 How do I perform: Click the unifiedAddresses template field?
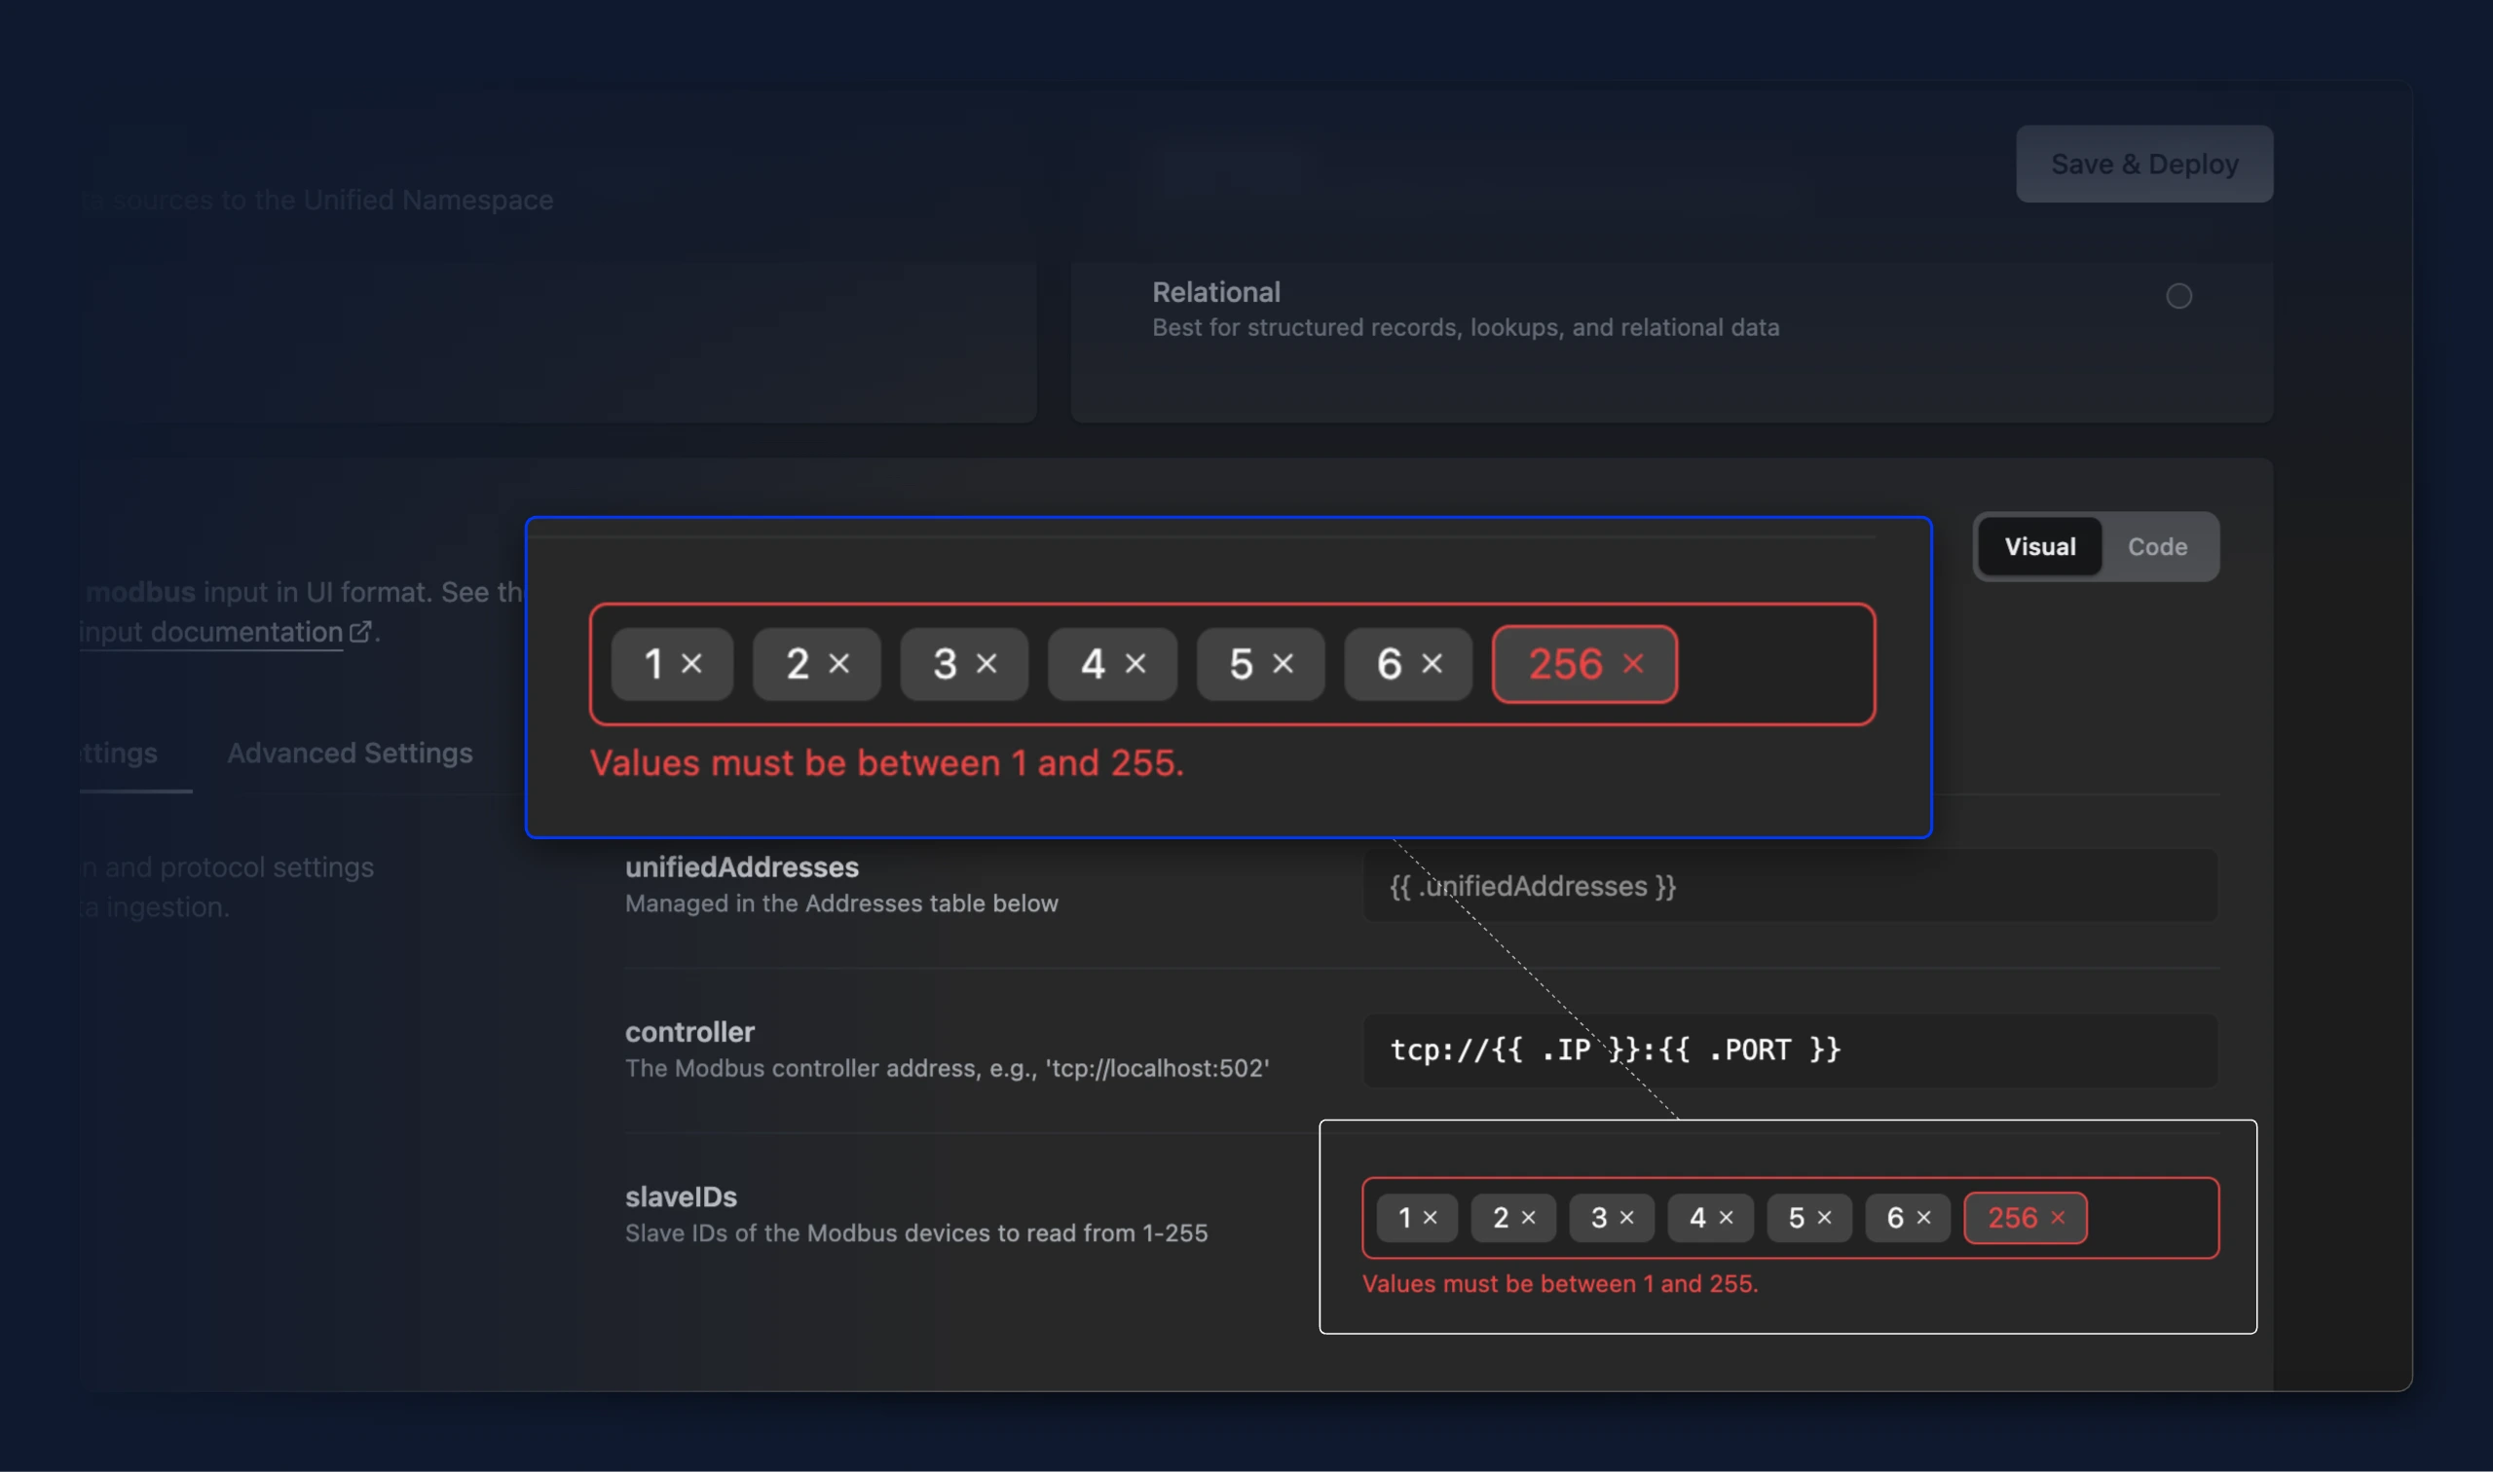pos(1790,886)
